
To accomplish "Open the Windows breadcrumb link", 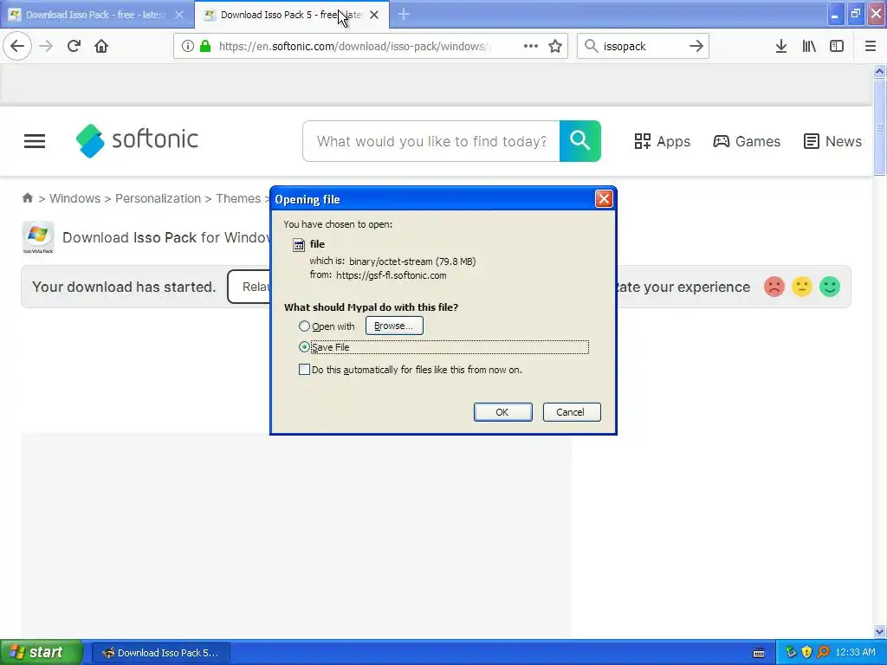I will [74, 198].
